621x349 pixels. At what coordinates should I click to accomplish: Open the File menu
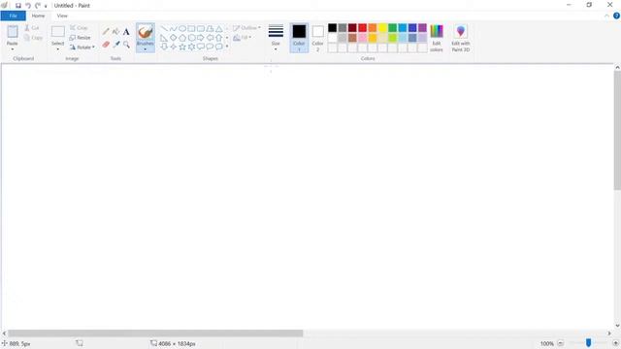(x=13, y=16)
